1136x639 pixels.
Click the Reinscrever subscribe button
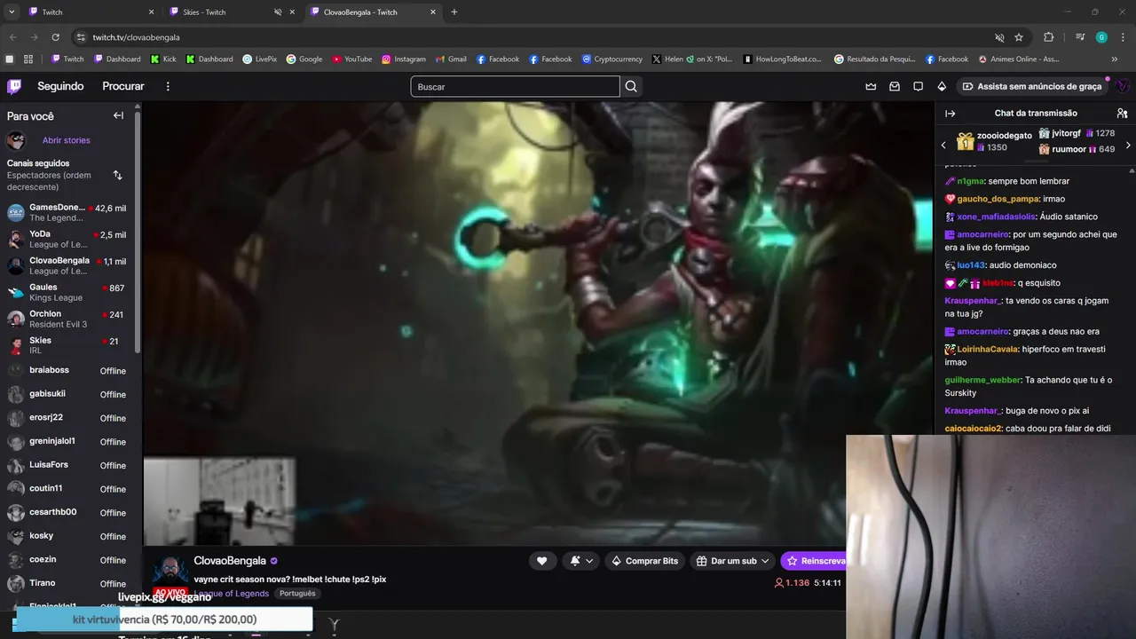coord(814,561)
